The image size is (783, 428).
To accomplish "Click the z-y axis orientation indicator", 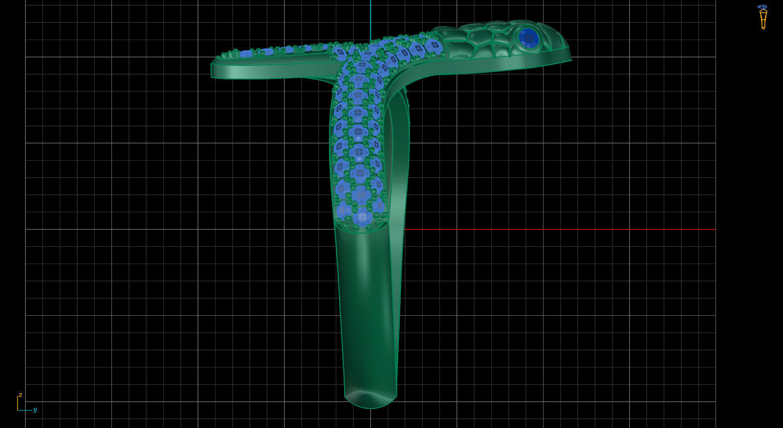I will (x=27, y=403).
